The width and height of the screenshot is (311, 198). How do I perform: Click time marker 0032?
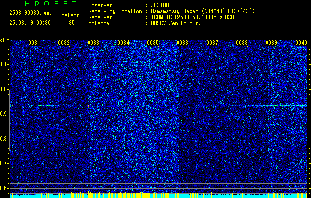[64, 42]
